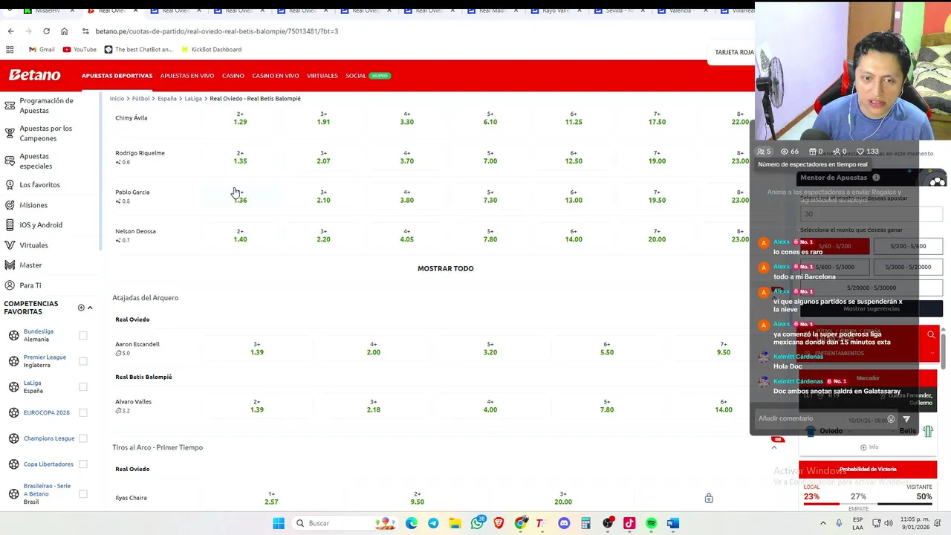Tick the Brasileirao Serie A checkbox

click(x=83, y=493)
